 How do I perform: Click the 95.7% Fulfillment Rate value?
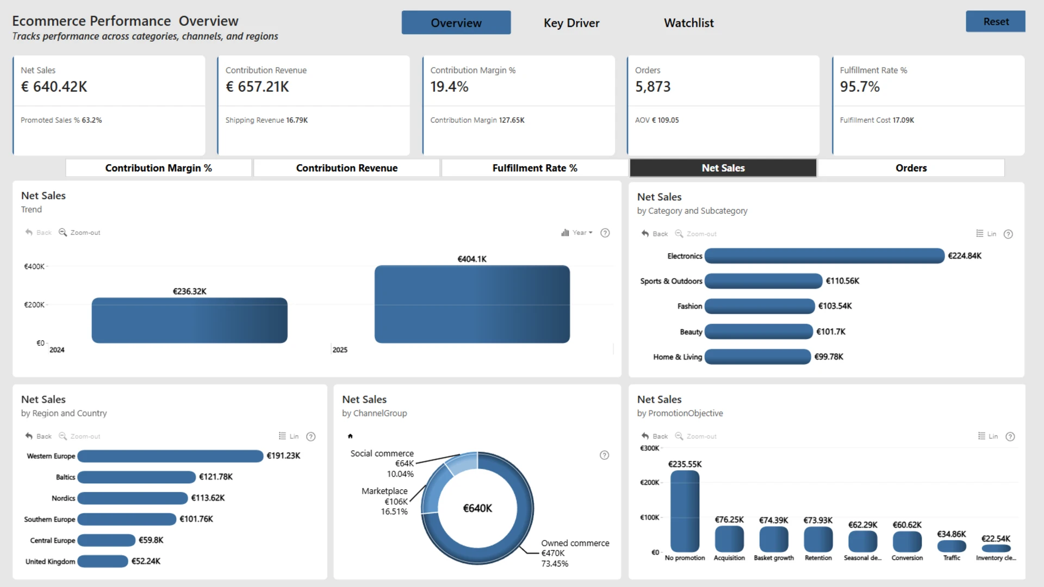pyautogui.click(x=860, y=87)
